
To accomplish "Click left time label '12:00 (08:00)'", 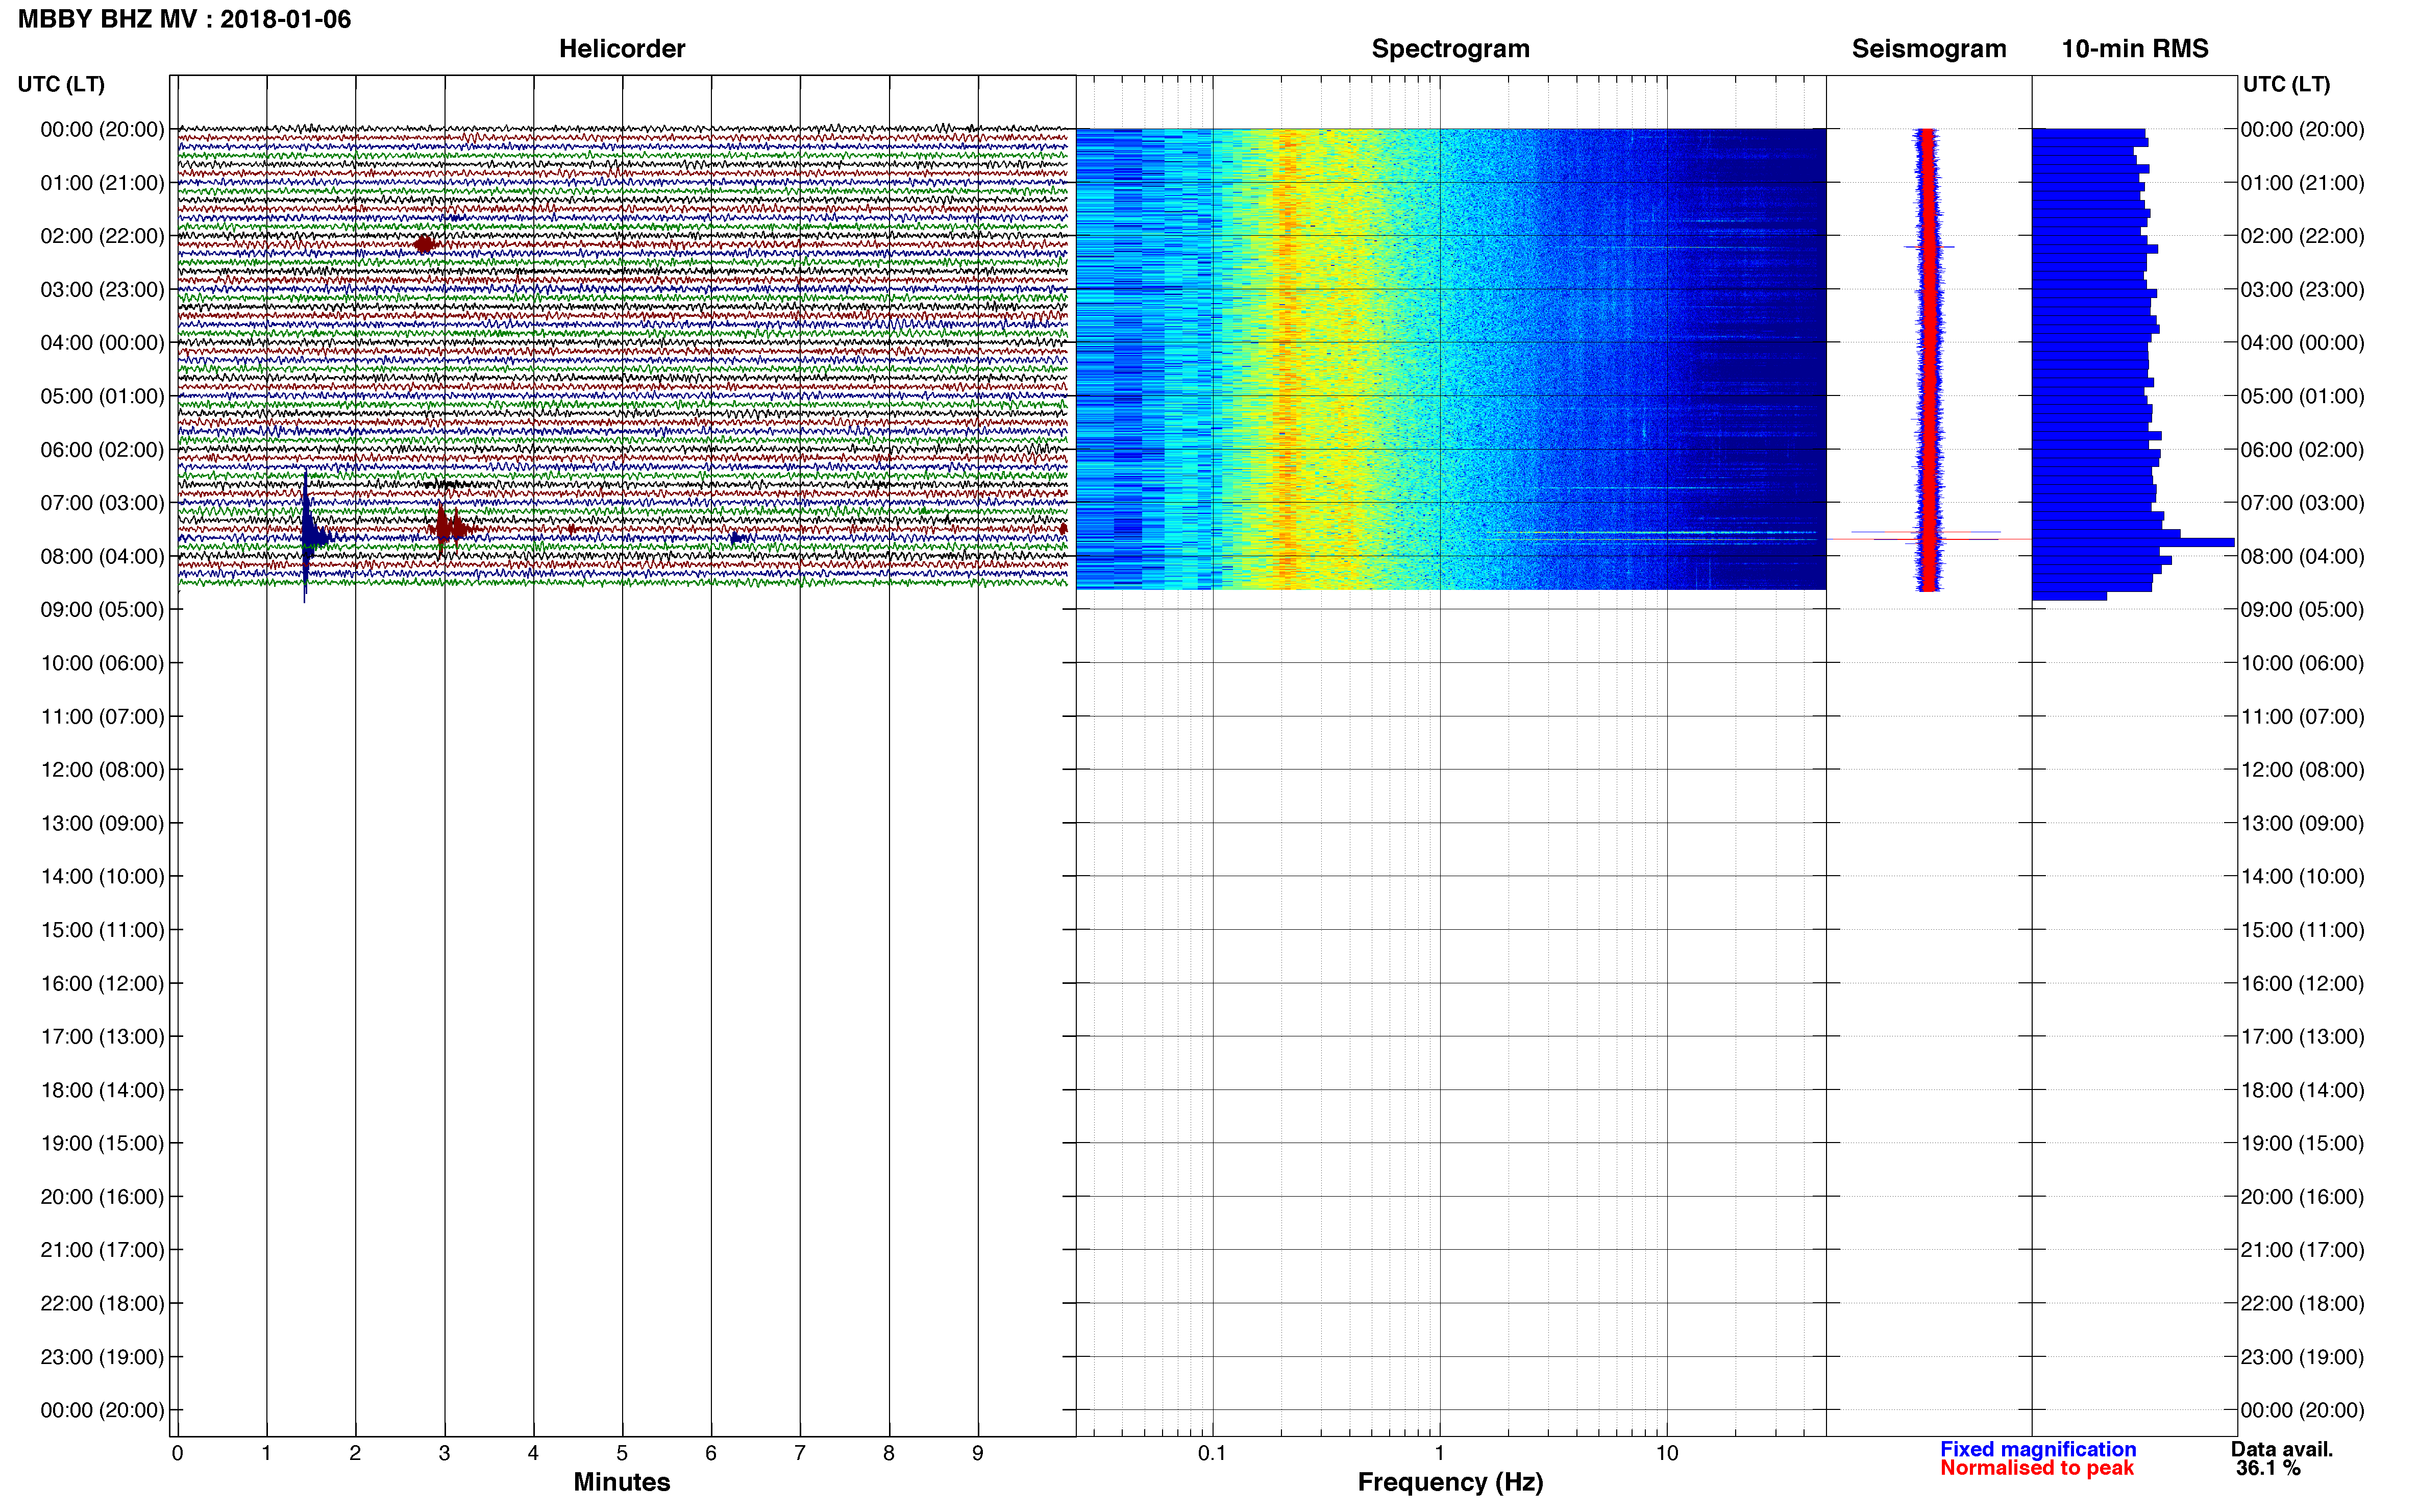I will click(x=102, y=770).
